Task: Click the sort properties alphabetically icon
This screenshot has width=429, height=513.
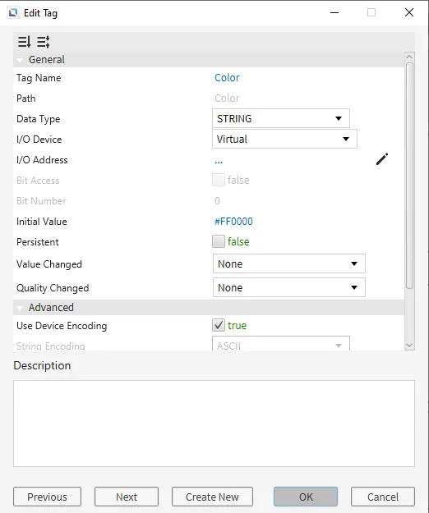Action: pos(24,42)
